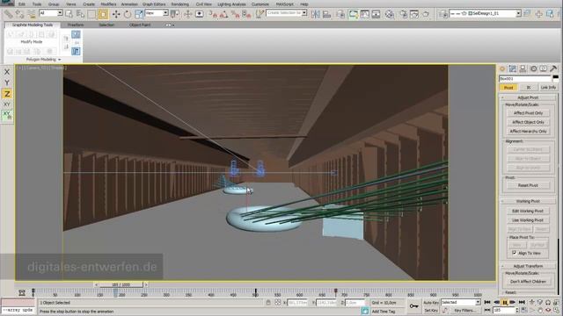Click the time slider showing frame 185
The image size is (563, 316).
point(121,284)
